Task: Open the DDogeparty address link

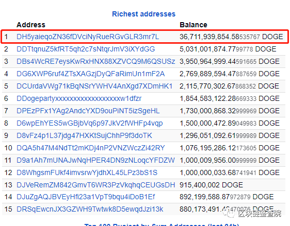Action: point(79,98)
